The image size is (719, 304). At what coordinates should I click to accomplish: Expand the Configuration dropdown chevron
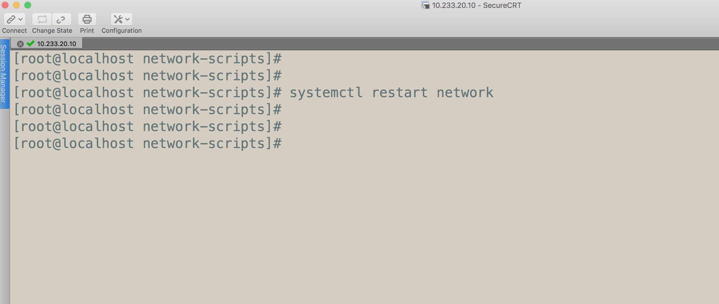tap(128, 19)
